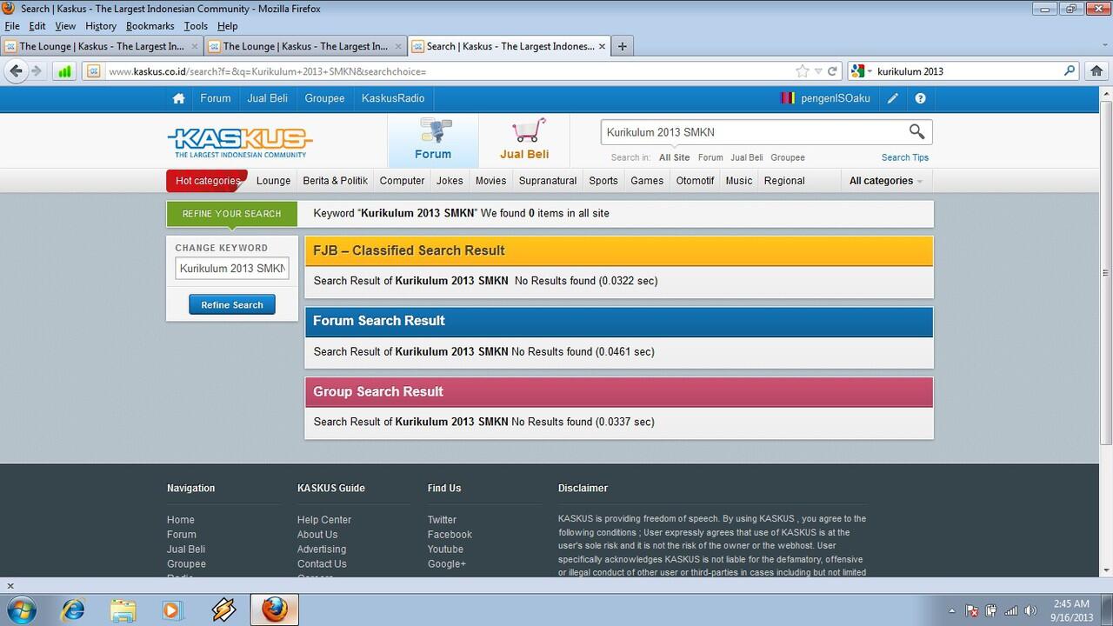Click Hot categories button
This screenshot has width=1113, height=626.
(207, 181)
